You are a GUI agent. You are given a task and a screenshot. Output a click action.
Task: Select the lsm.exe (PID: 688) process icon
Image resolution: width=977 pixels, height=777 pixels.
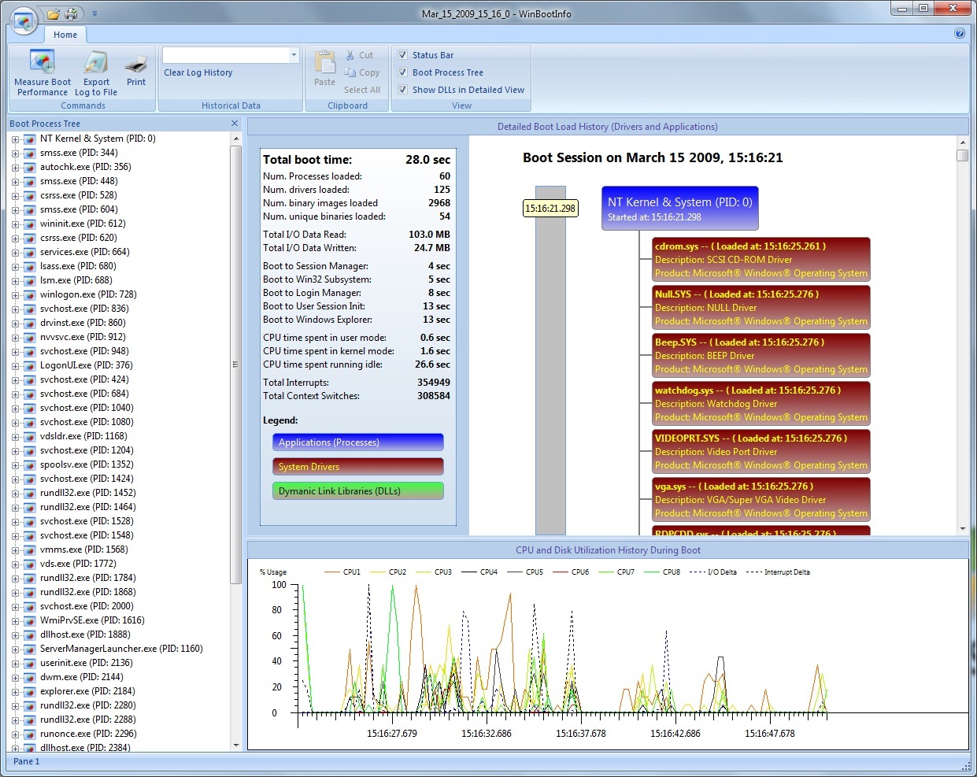click(x=30, y=281)
